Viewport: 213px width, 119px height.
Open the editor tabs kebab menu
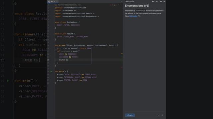click(x=121, y=1)
